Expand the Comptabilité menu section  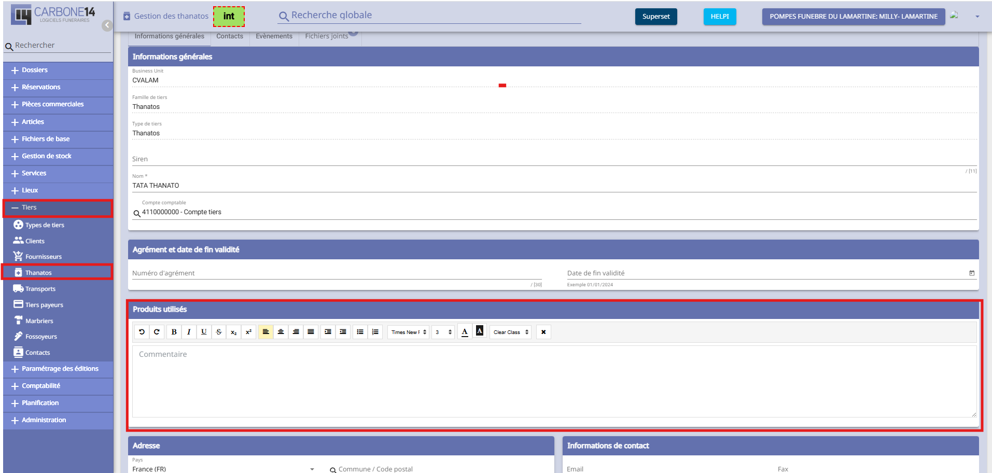click(41, 386)
